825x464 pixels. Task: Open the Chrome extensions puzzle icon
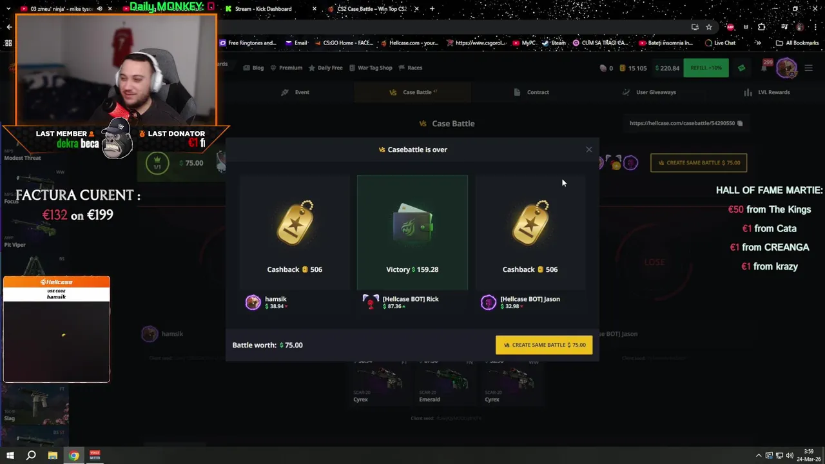(x=762, y=27)
